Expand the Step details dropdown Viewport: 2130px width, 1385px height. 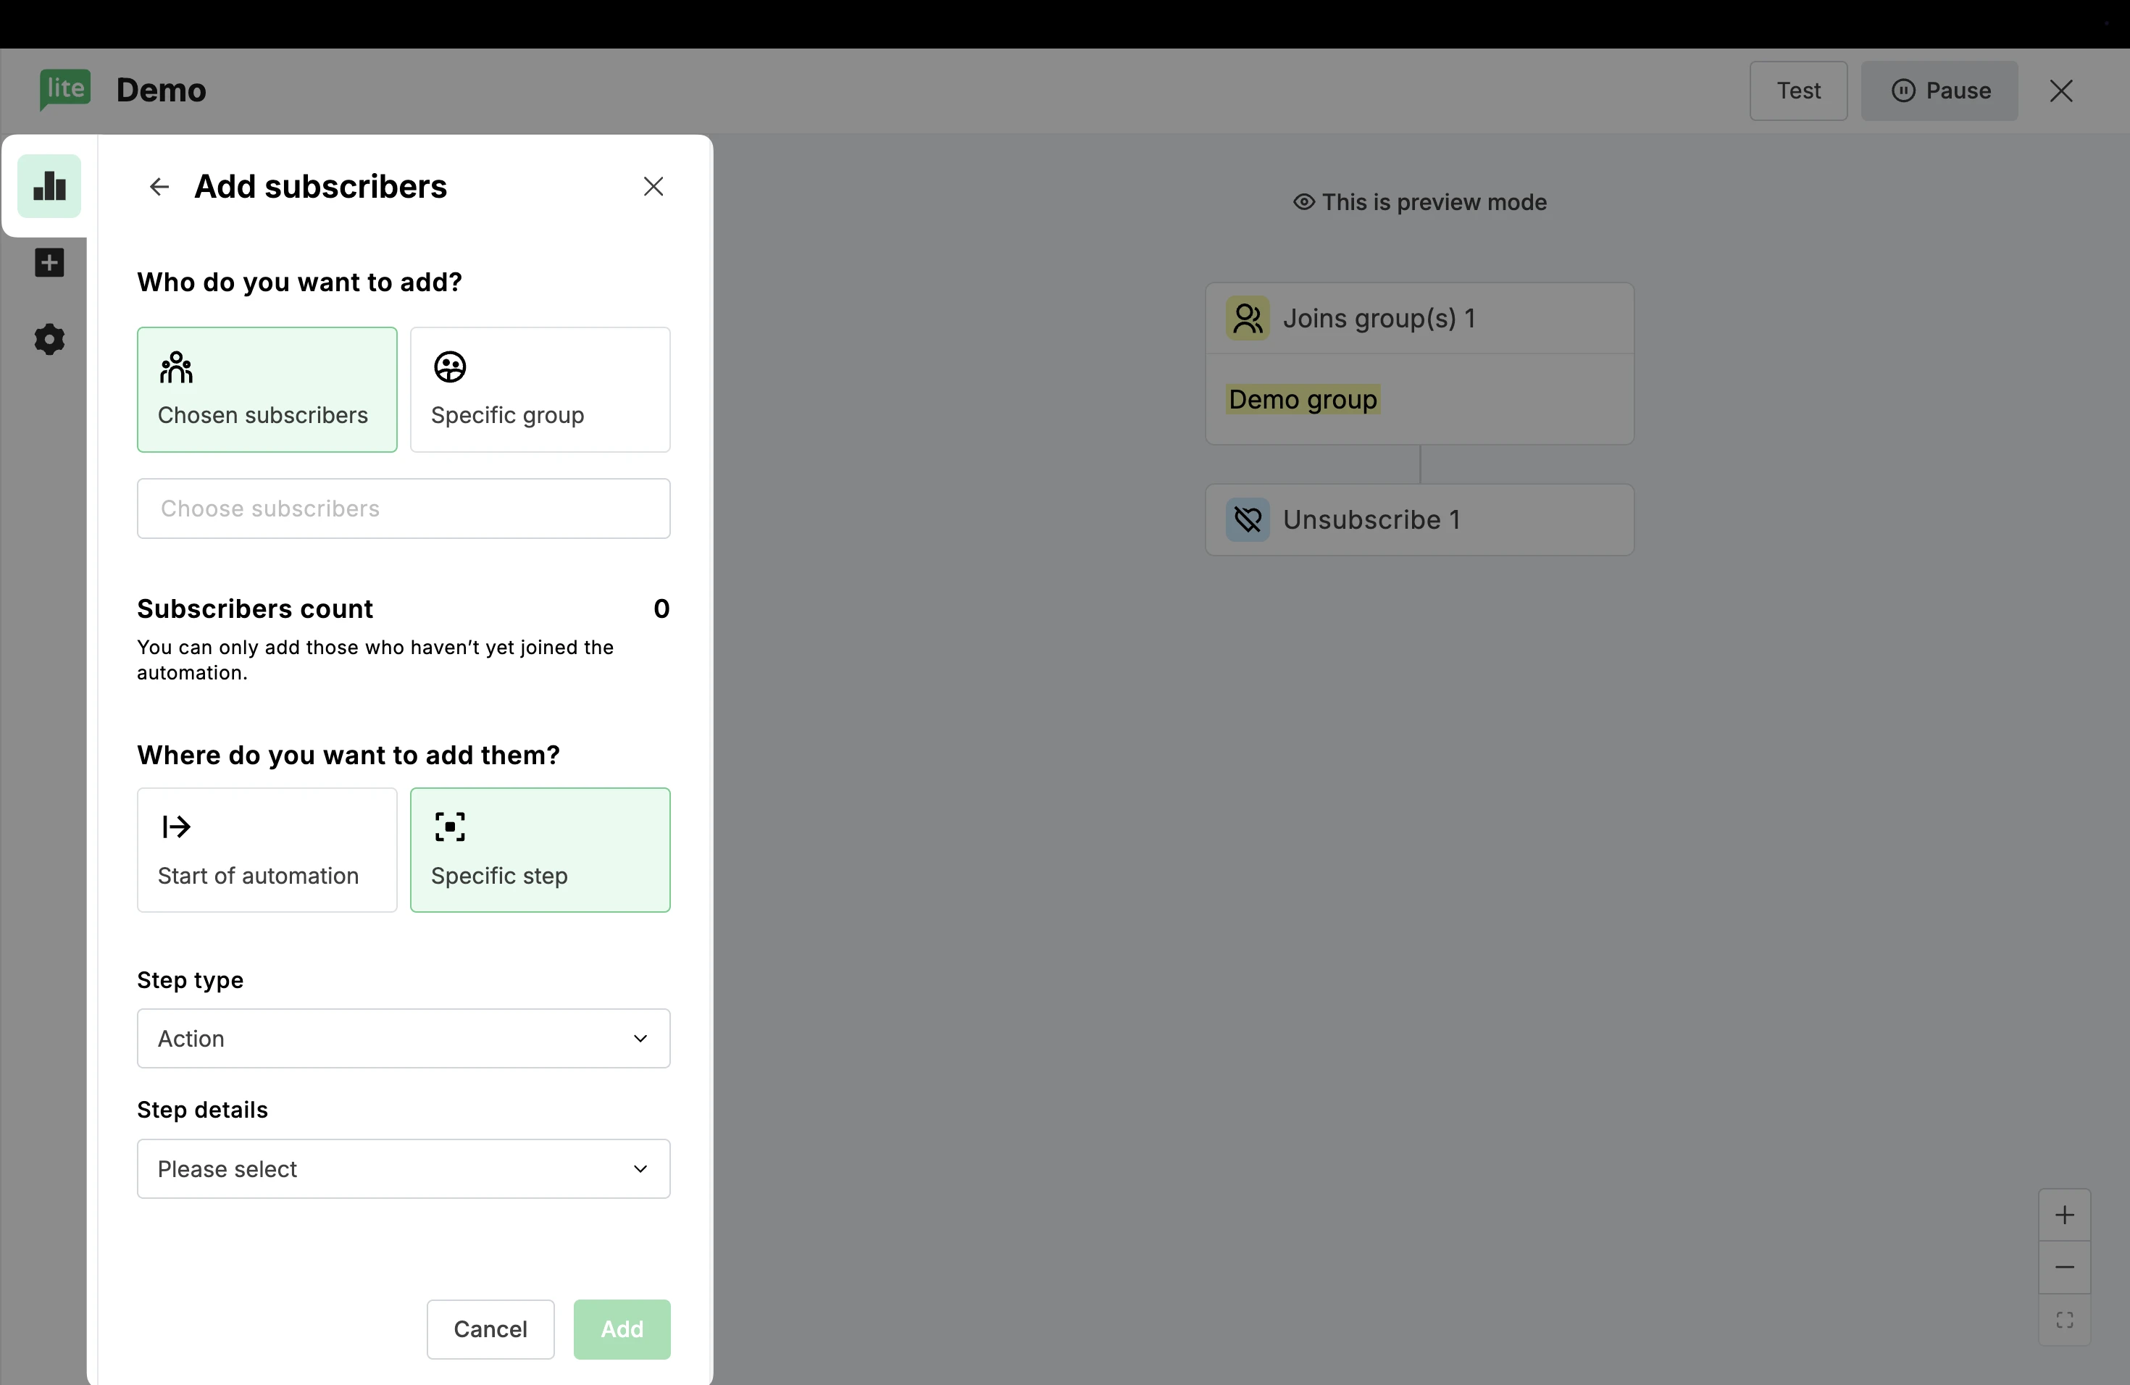tap(403, 1168)
